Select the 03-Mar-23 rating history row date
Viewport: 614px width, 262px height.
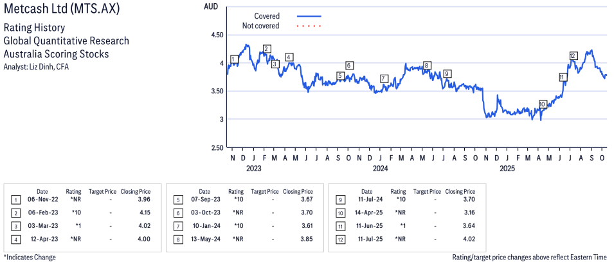[42, 225]
